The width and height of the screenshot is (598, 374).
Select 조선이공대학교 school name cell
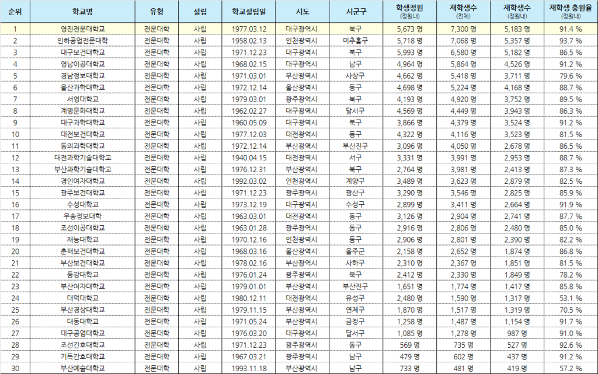(83, 228)
